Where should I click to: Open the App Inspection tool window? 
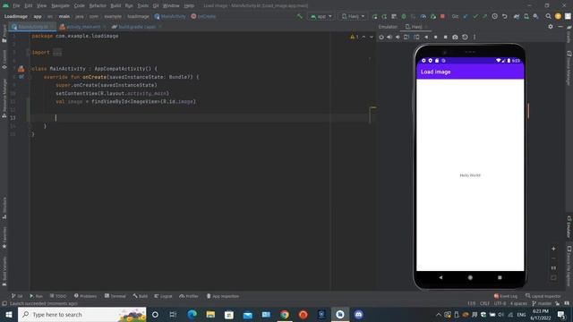pyautogui.click(x=223, y=296)
